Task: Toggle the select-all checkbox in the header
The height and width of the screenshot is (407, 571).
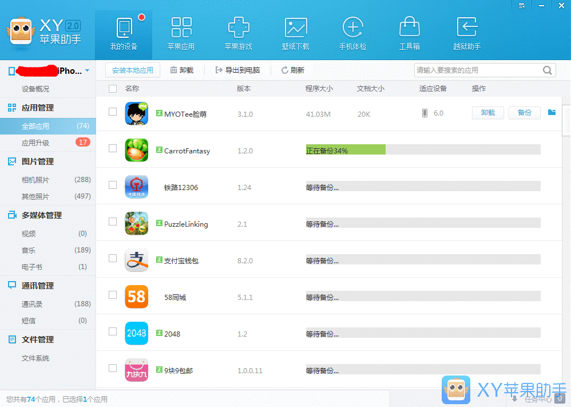Action: pos(113,89)
